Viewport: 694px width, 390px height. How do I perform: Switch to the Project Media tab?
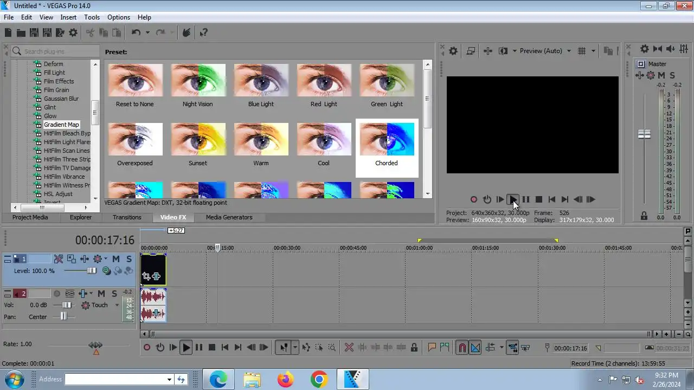[30, 217]
